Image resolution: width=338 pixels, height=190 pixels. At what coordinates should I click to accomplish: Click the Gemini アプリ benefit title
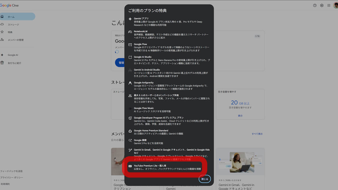[x=141, y=18]
